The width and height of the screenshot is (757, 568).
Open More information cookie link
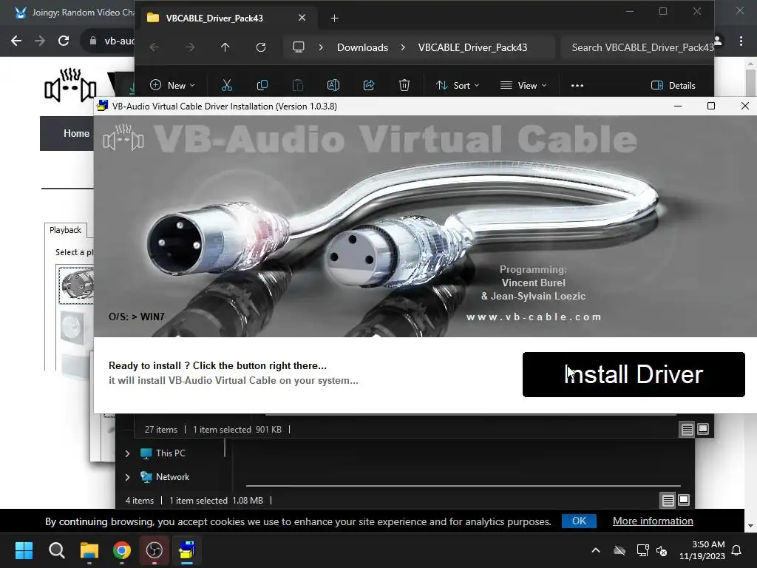[653, 521]
